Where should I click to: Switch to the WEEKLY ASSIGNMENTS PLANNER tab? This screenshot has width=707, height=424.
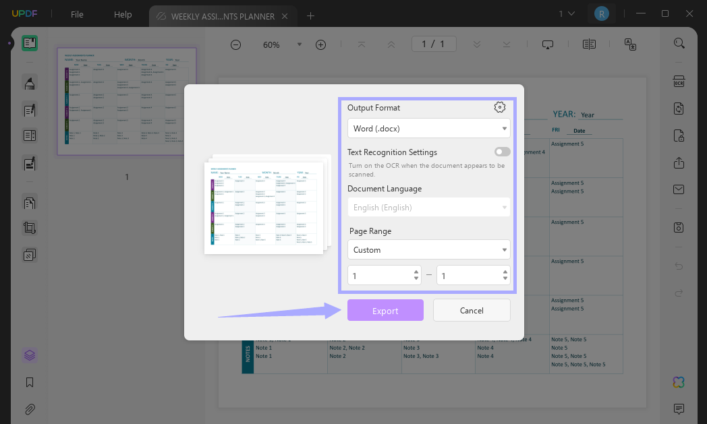(223, 16)
